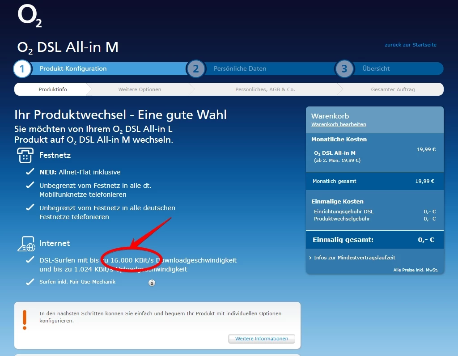458x356 pixels.
Task: Open the Weitere Optionen sub-step
Action: (140, 89)
